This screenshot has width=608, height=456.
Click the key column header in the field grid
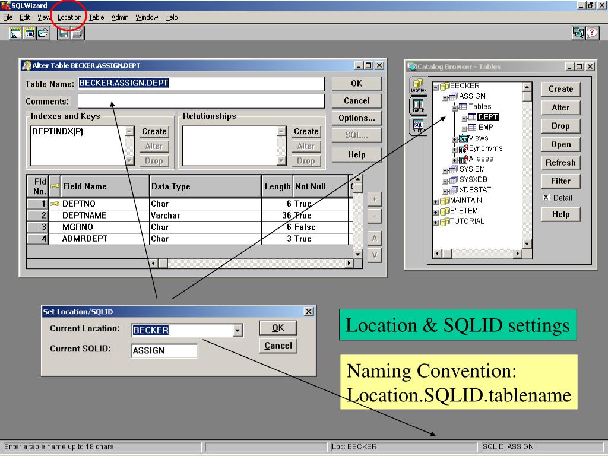click(x=55, y=186)
